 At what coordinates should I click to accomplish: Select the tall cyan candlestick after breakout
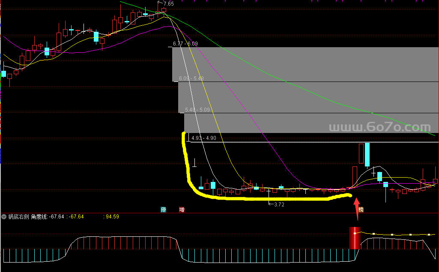(x=367, y=154)
